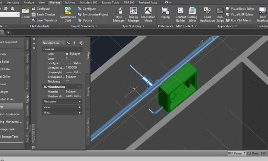Image resolution: width=268 pixels, height=161 pixels.
Task: Open the Extended Data tab in Properties
Action: pyautogui.click(x=88, y=127)
